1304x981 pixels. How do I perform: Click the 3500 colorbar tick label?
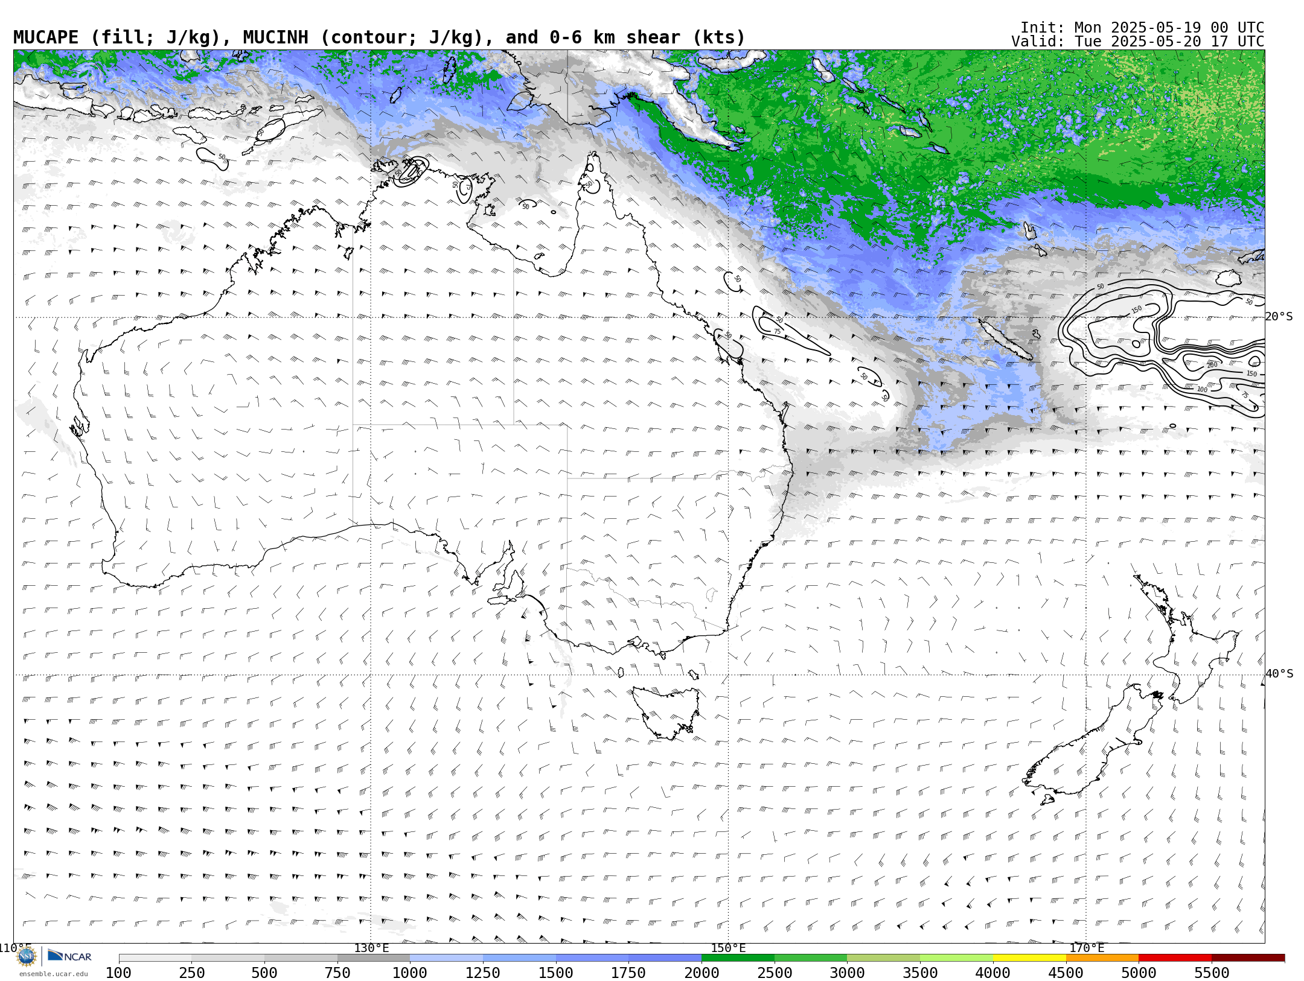point(920,973)
